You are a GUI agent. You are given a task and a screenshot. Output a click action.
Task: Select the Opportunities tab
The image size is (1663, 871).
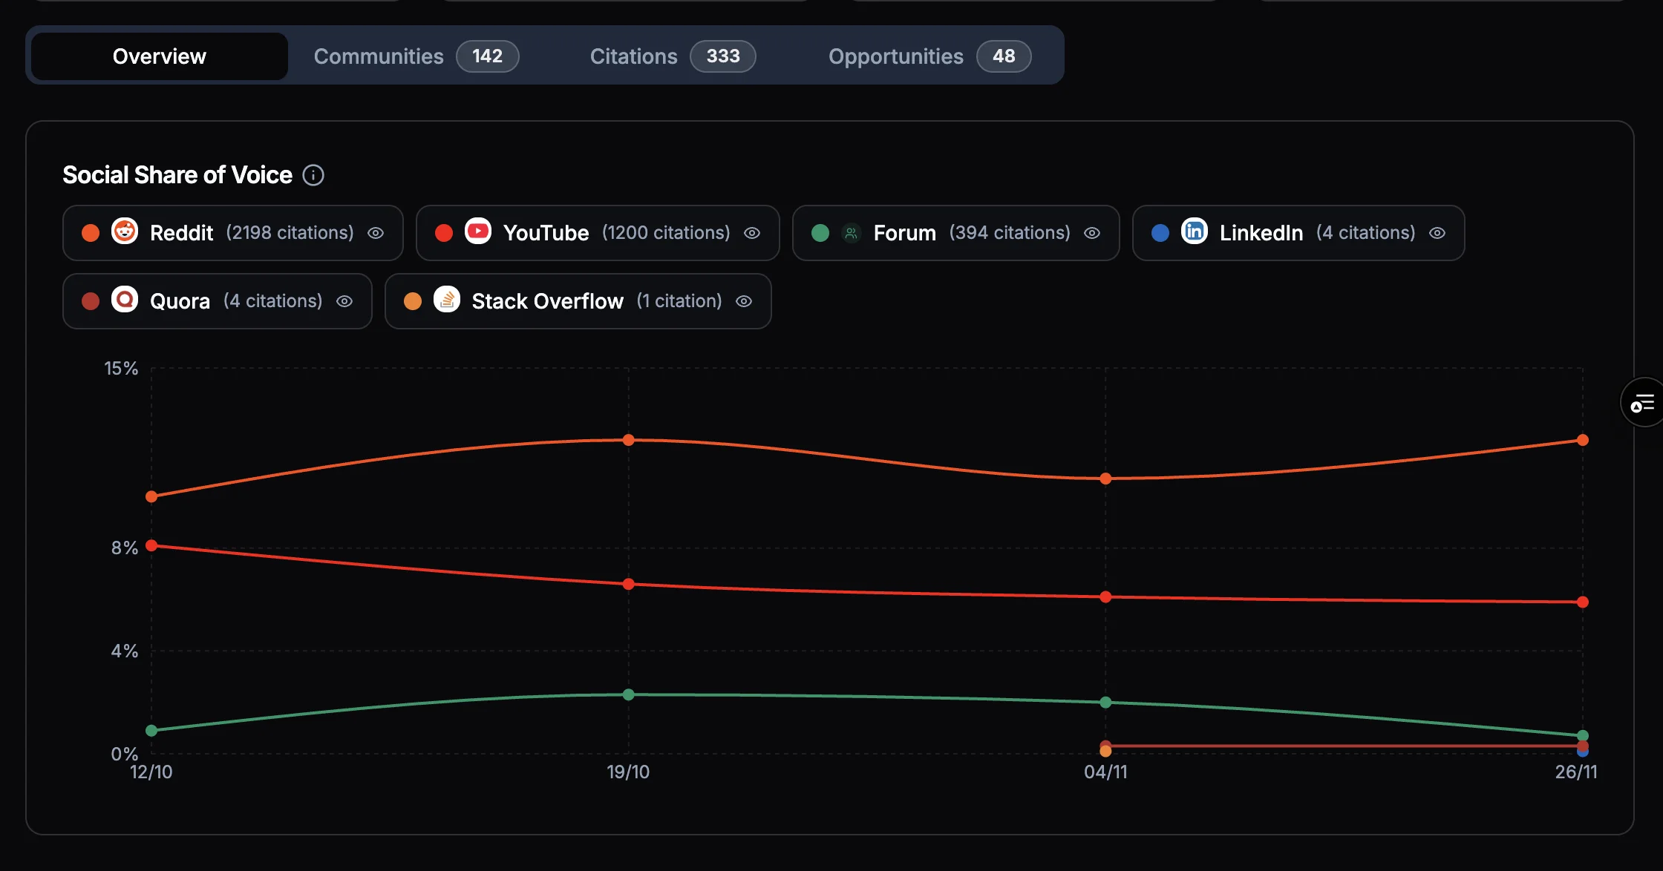coord(896,56)
